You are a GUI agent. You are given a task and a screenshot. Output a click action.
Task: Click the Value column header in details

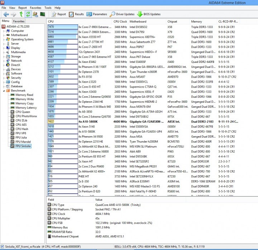(140, 200)
